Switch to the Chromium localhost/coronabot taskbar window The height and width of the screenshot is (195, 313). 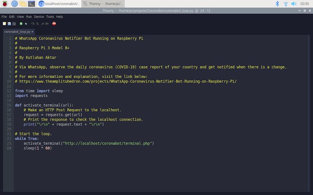point(59,3)
